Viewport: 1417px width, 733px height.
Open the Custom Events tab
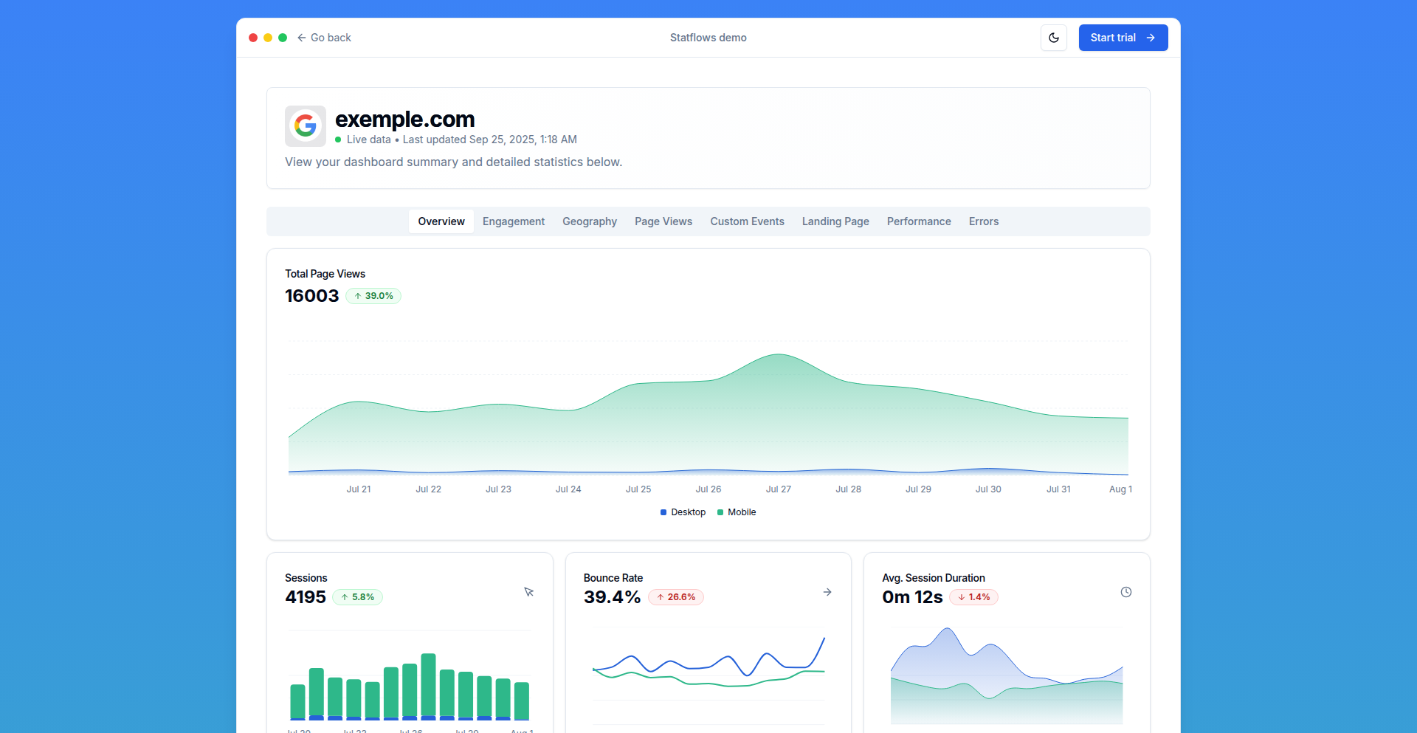pos(747,221)
